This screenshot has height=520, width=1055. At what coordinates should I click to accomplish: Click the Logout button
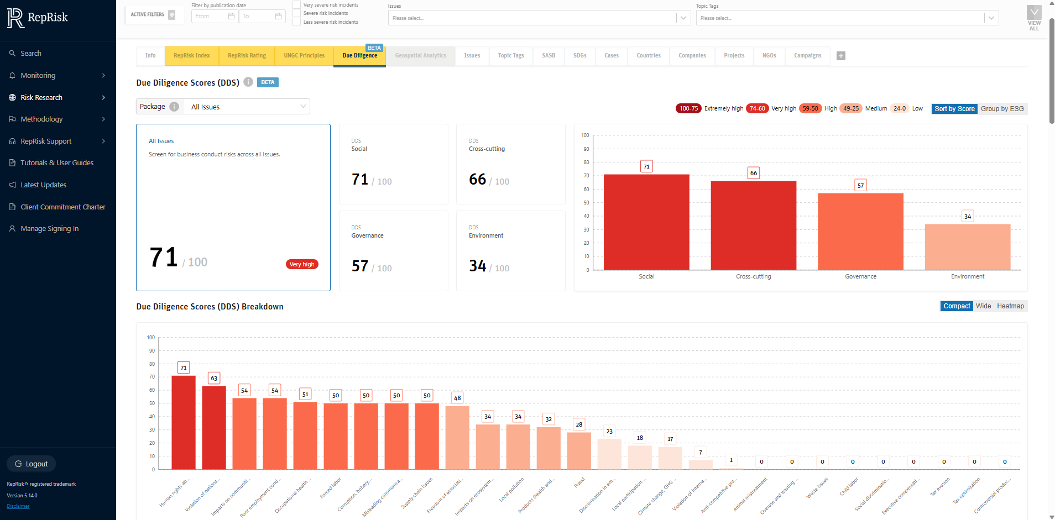(32, 464)
